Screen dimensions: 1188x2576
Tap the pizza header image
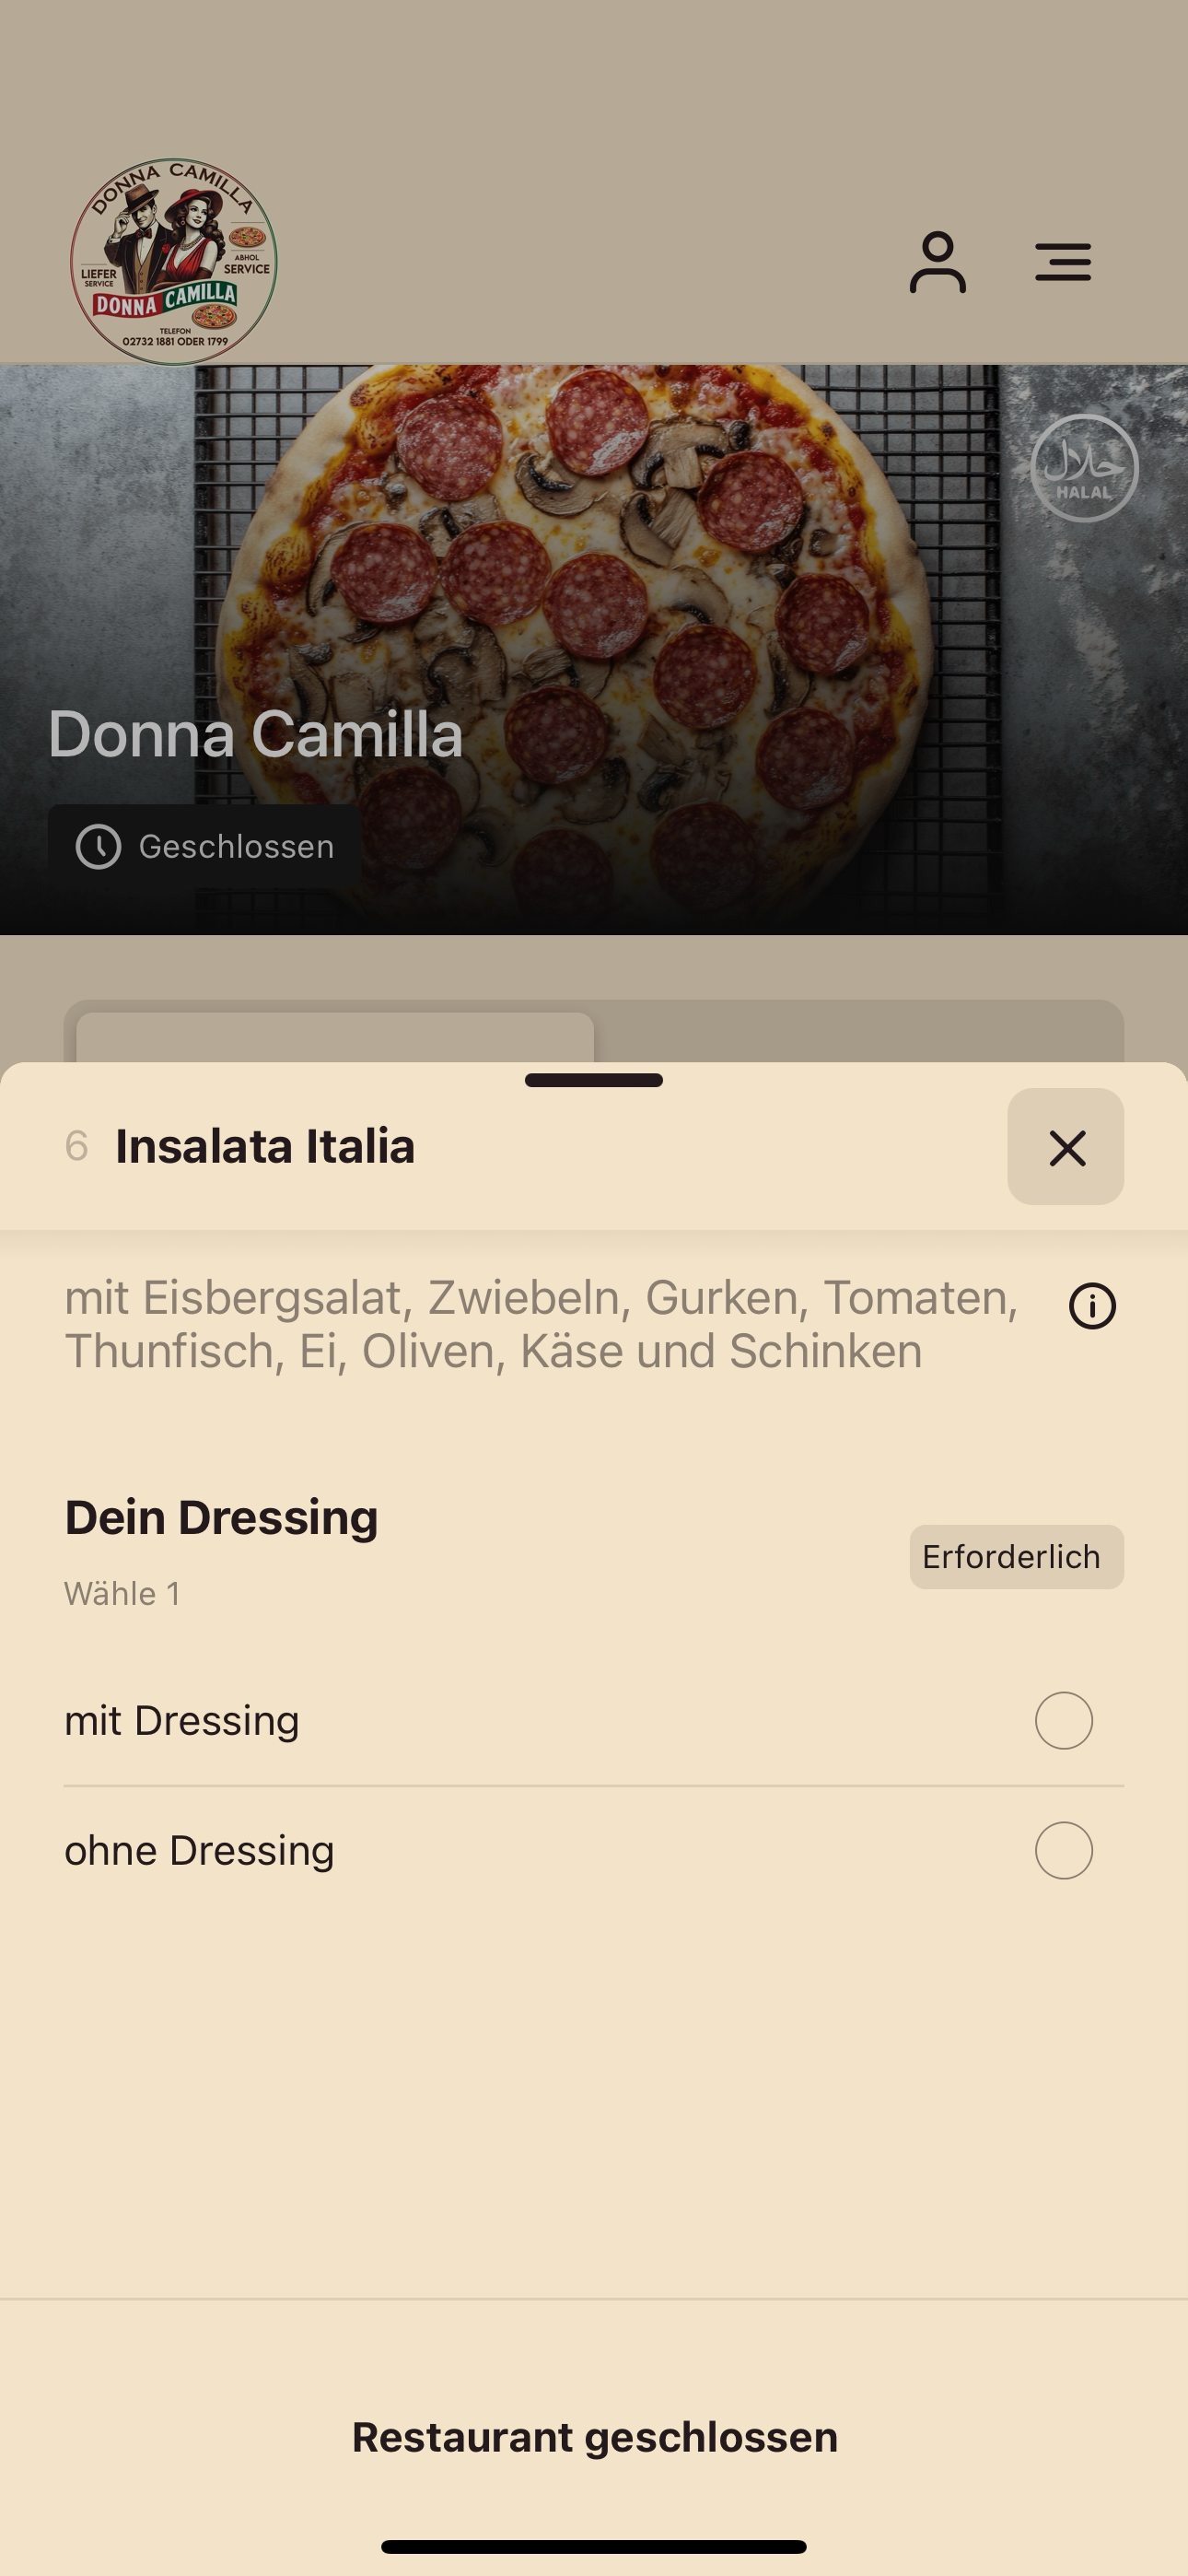pos(594,650)
